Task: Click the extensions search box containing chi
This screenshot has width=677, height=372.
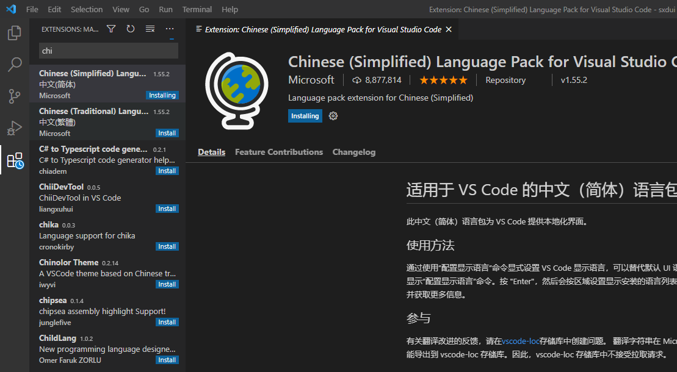Action: [x=109, y=51]
